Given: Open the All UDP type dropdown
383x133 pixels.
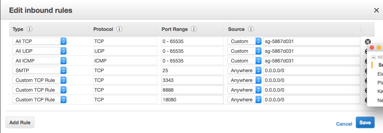Looking at the screenshot, I should (39, 51).
